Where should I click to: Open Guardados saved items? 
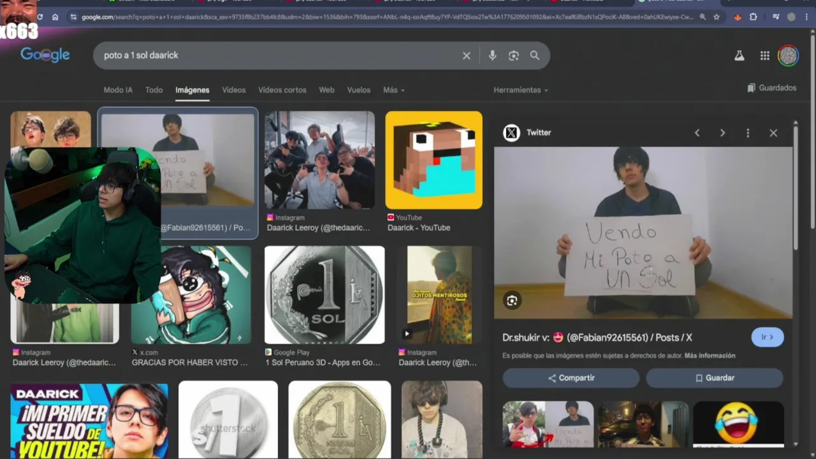[772, 88]
